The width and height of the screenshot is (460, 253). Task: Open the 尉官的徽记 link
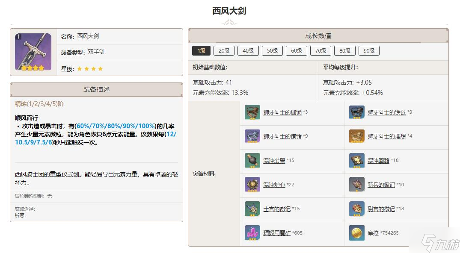(381, 209)
